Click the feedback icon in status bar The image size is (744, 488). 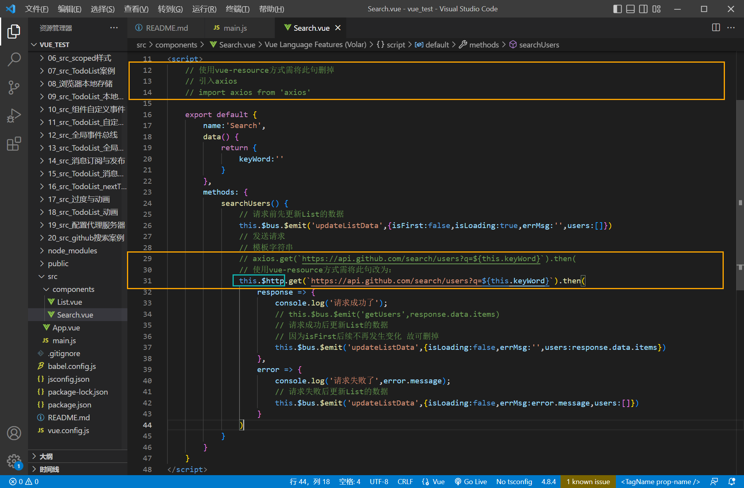click(714, 482)
